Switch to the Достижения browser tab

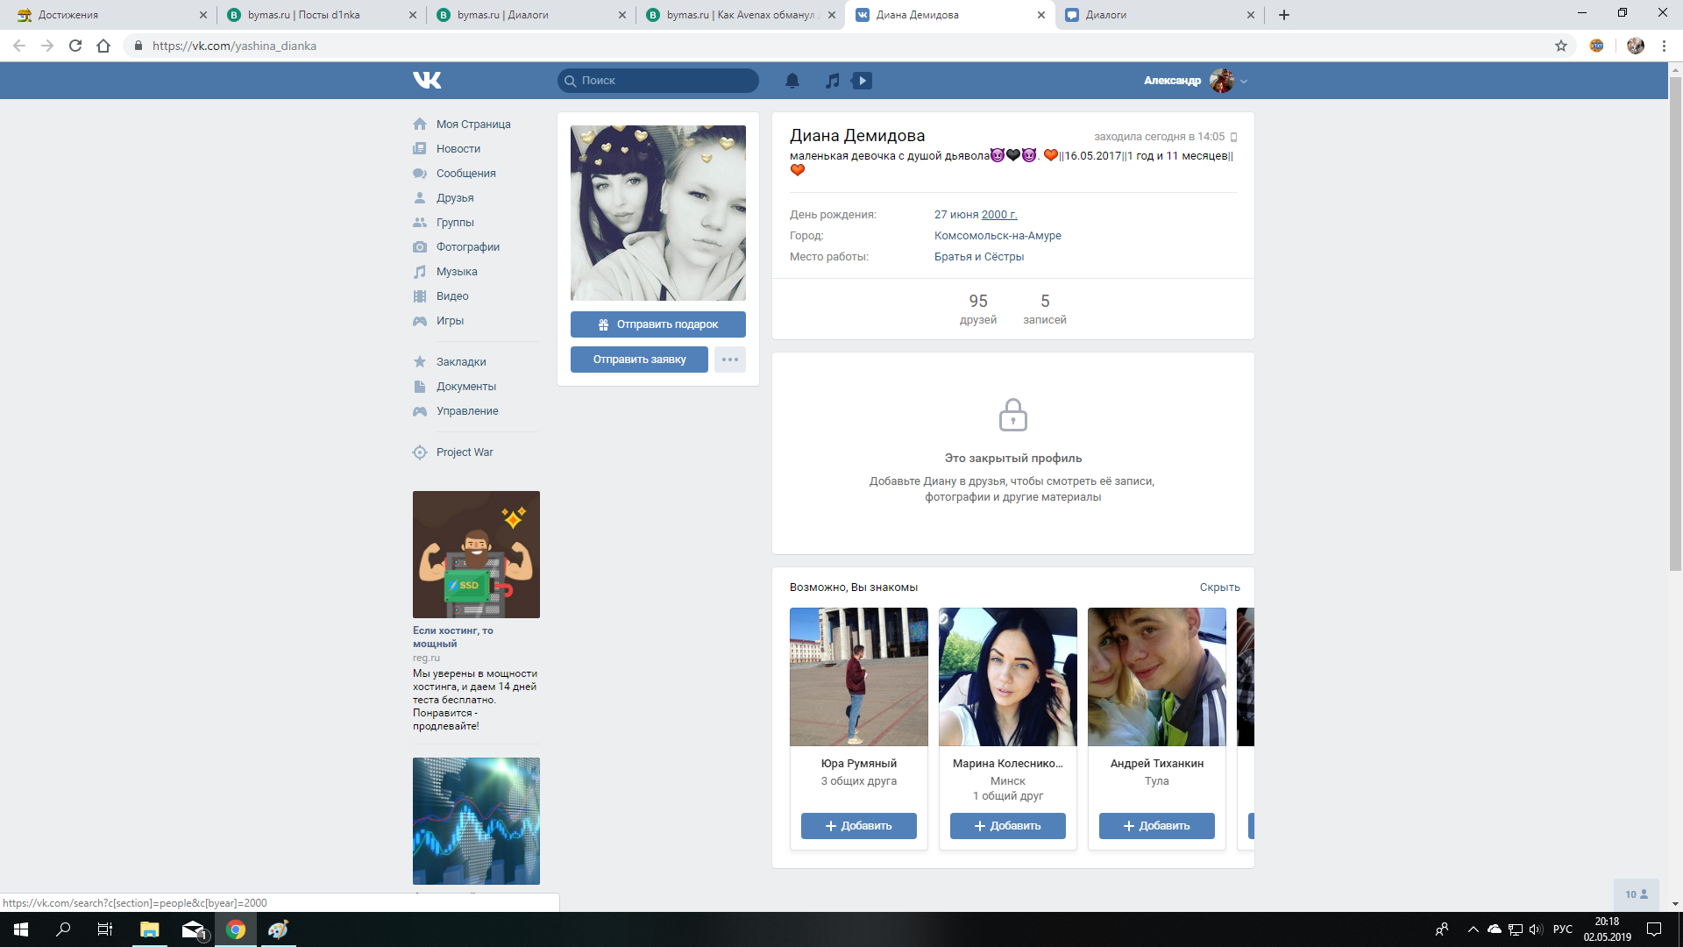coord(68,15)
